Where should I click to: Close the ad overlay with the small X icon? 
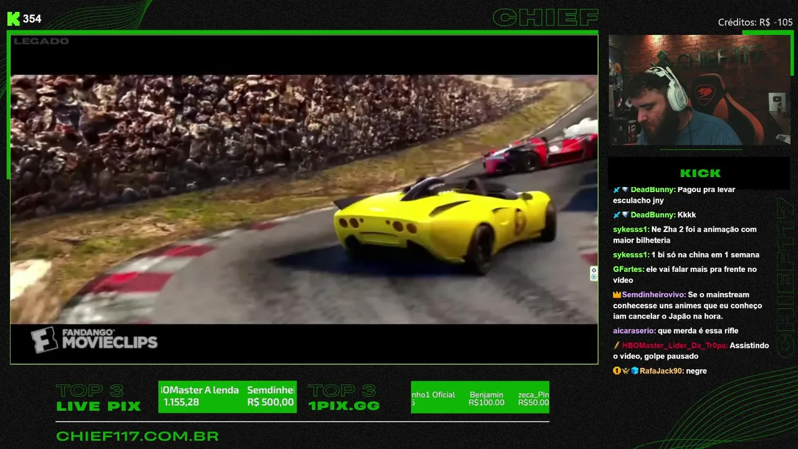point(594,270)
